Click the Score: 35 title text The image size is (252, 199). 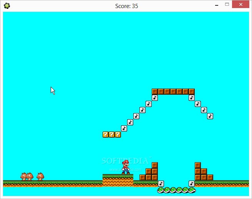[127, 6]
